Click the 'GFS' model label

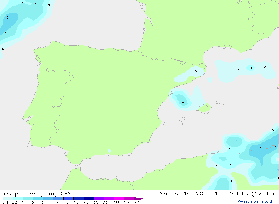(66, 193)
